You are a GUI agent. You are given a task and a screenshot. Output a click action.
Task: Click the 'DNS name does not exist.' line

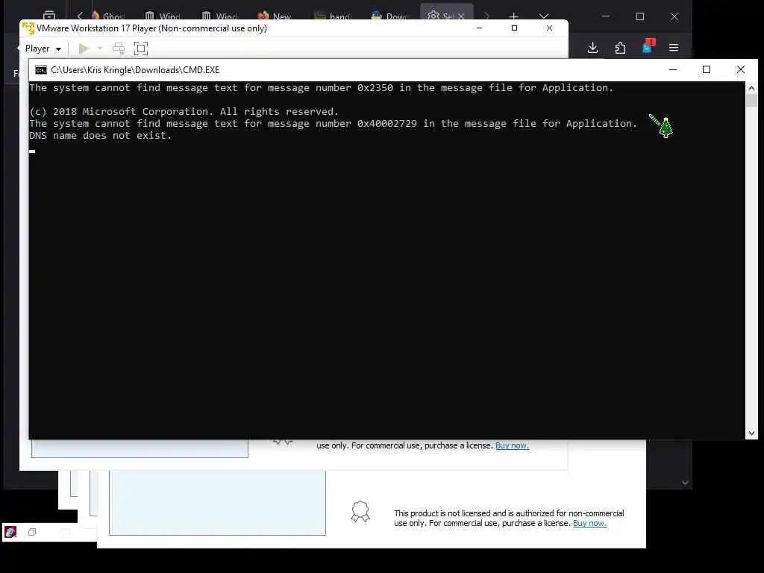point(101,136)
